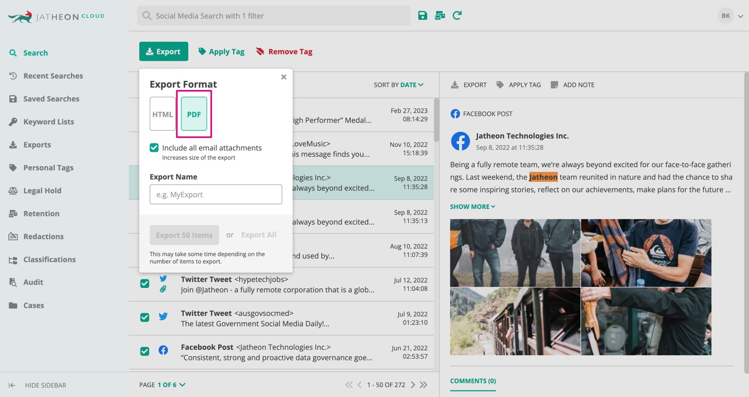Open the BK user avatar
749x397 pixels.
(x=726, y=16)
